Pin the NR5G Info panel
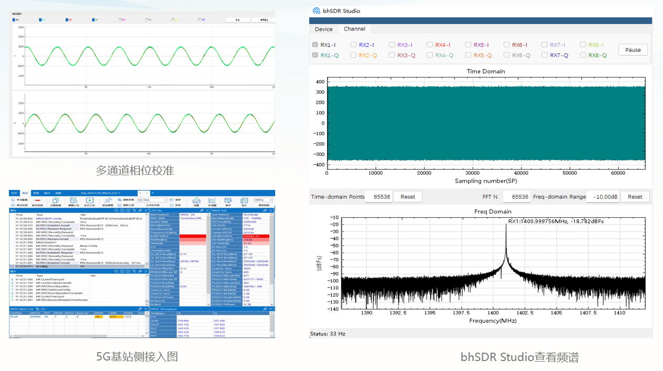The width and height of the screenshot is (663, 371). [265, 210]
